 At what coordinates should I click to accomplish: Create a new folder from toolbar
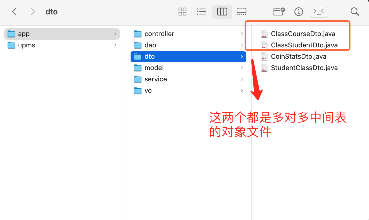click(x=279, y=12)
